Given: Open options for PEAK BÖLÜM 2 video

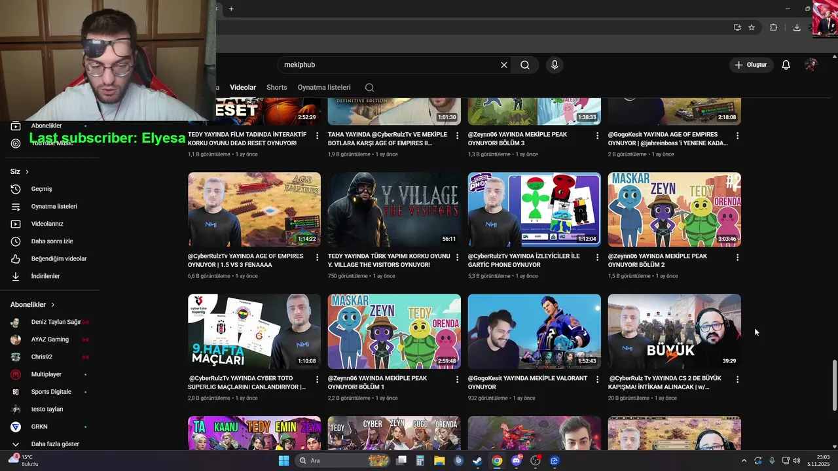Looking at the screenshot, I should click(737, 257).
